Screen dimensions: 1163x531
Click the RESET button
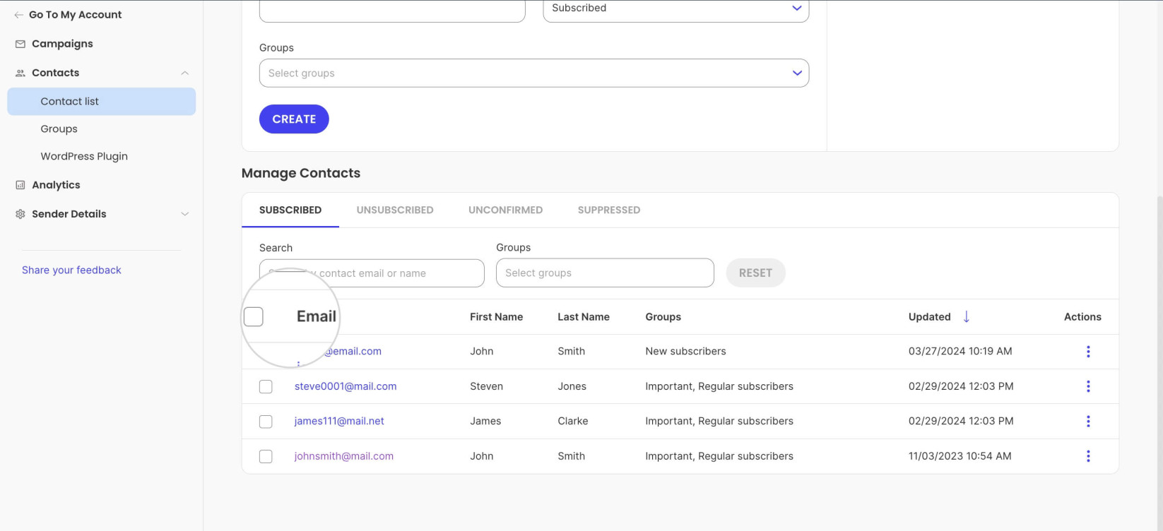point(755,273)
